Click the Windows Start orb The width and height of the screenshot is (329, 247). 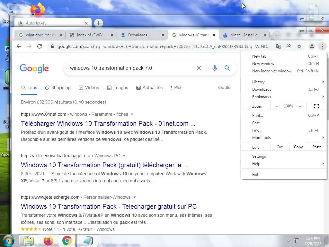(x=9, y=241)
